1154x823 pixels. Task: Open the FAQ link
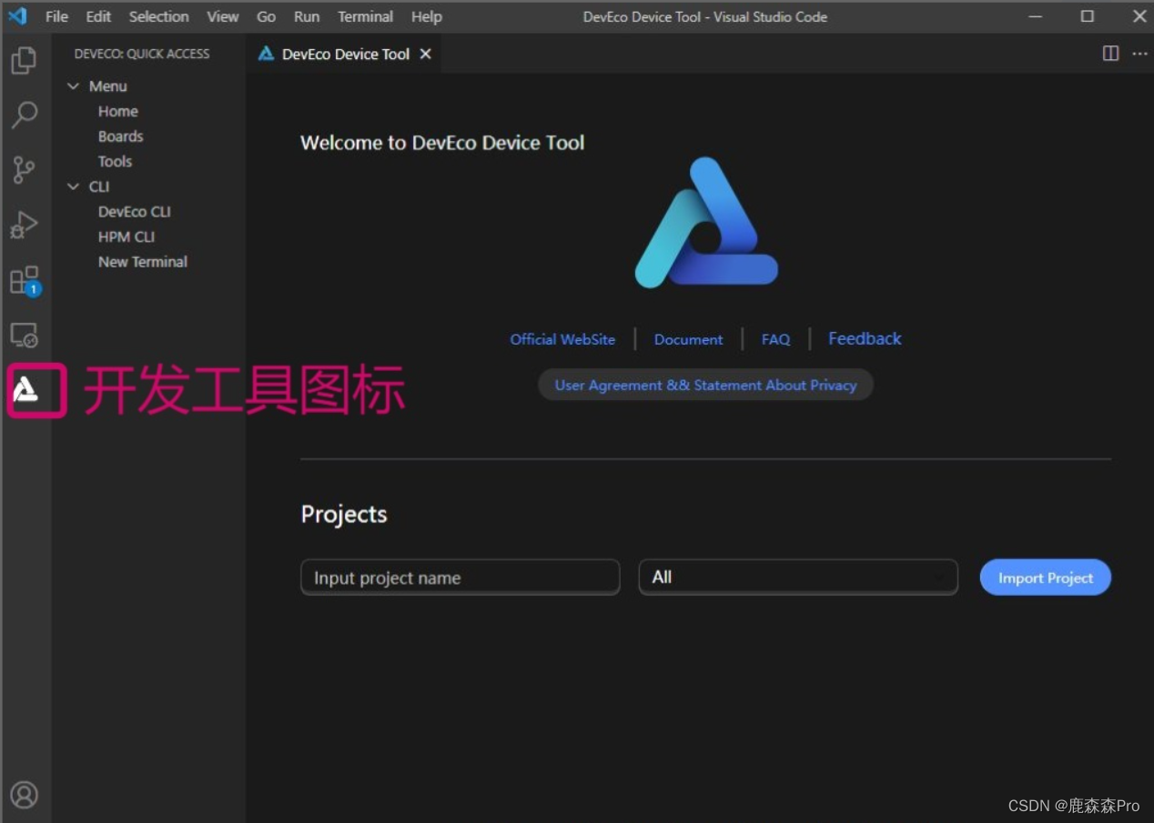(776, 339)
